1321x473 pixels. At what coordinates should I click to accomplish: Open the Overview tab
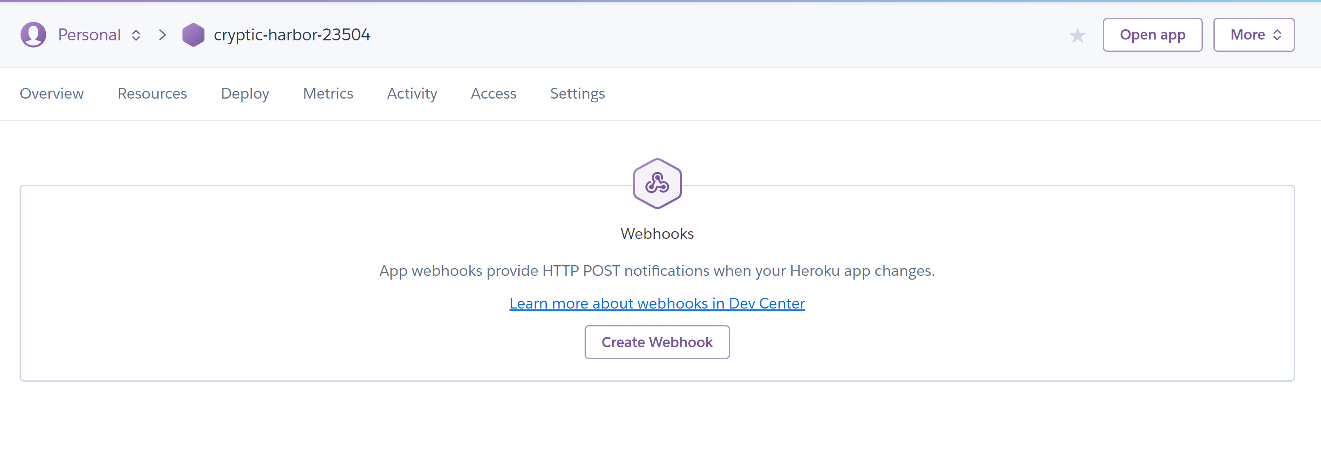(52, 93)
